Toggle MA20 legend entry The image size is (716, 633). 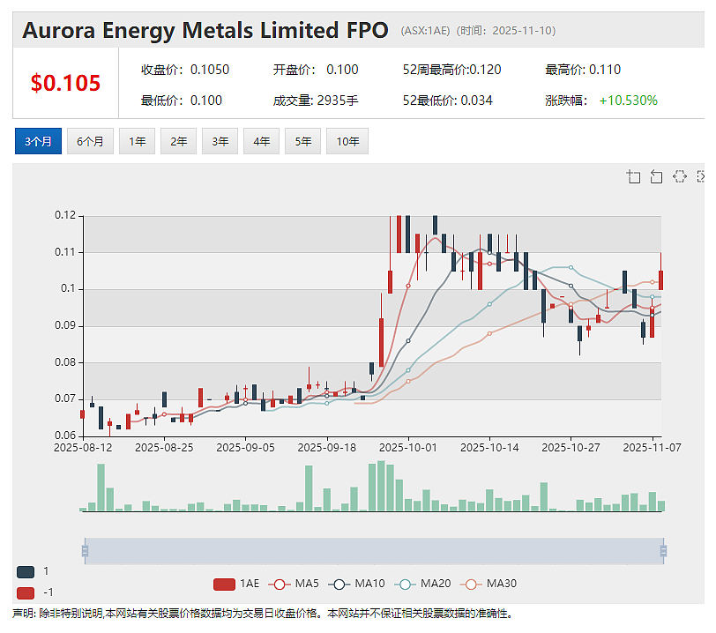click(x=422, y=584)
